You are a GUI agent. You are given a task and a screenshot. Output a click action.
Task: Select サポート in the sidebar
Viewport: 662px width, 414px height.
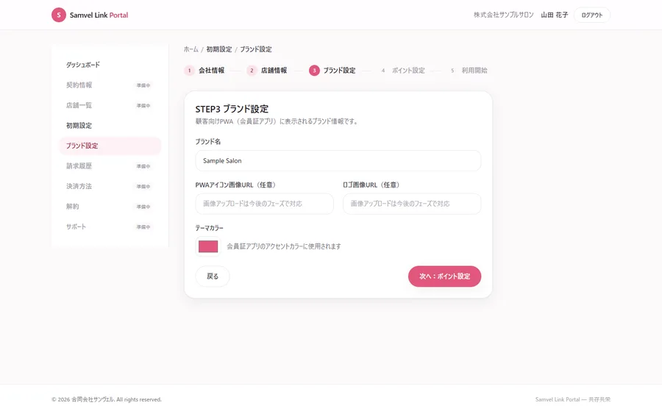110,226
